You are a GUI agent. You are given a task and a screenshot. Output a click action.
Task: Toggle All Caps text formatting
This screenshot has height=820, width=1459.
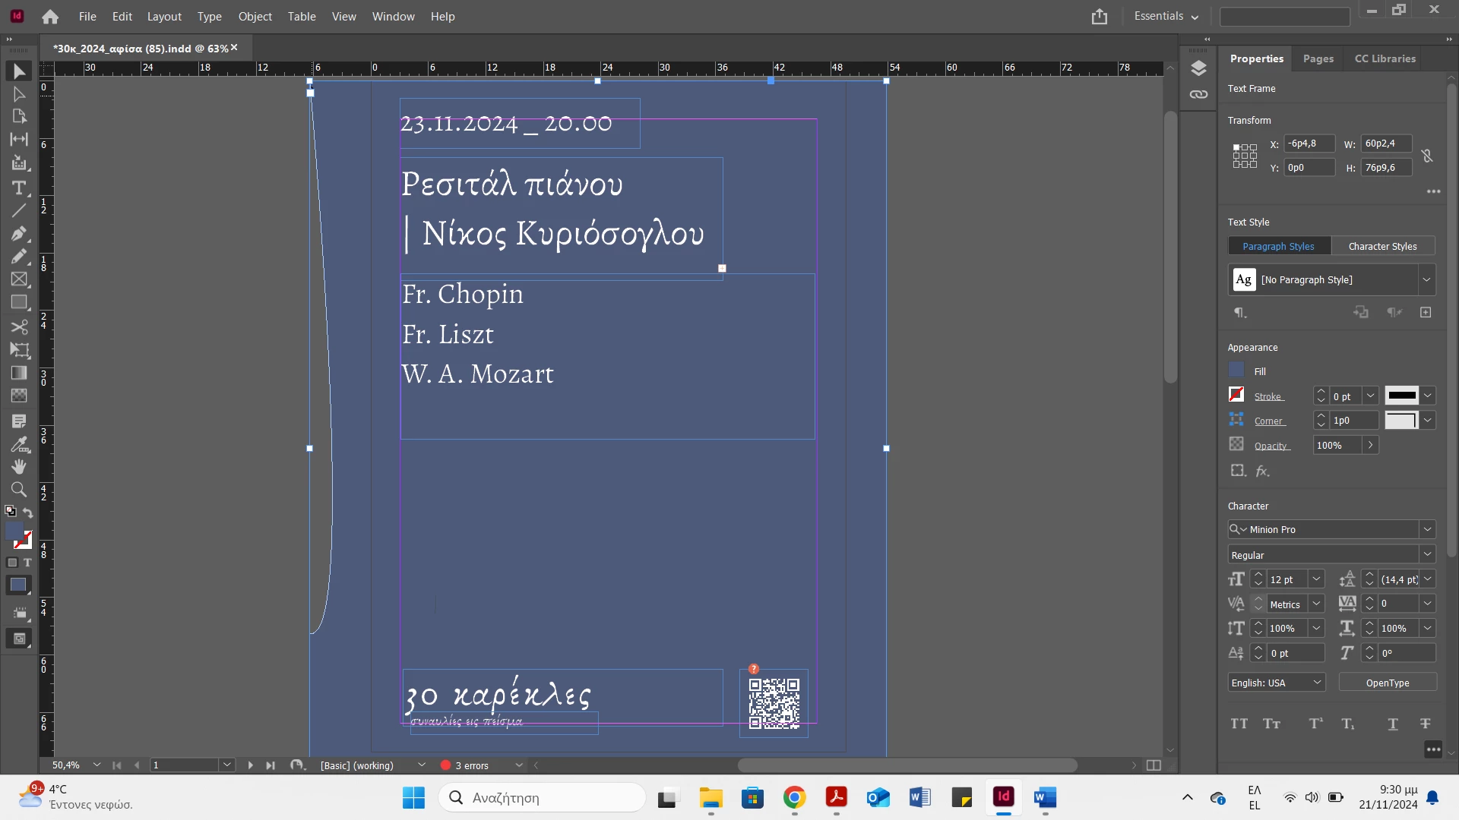click(x=1239, y=724)
